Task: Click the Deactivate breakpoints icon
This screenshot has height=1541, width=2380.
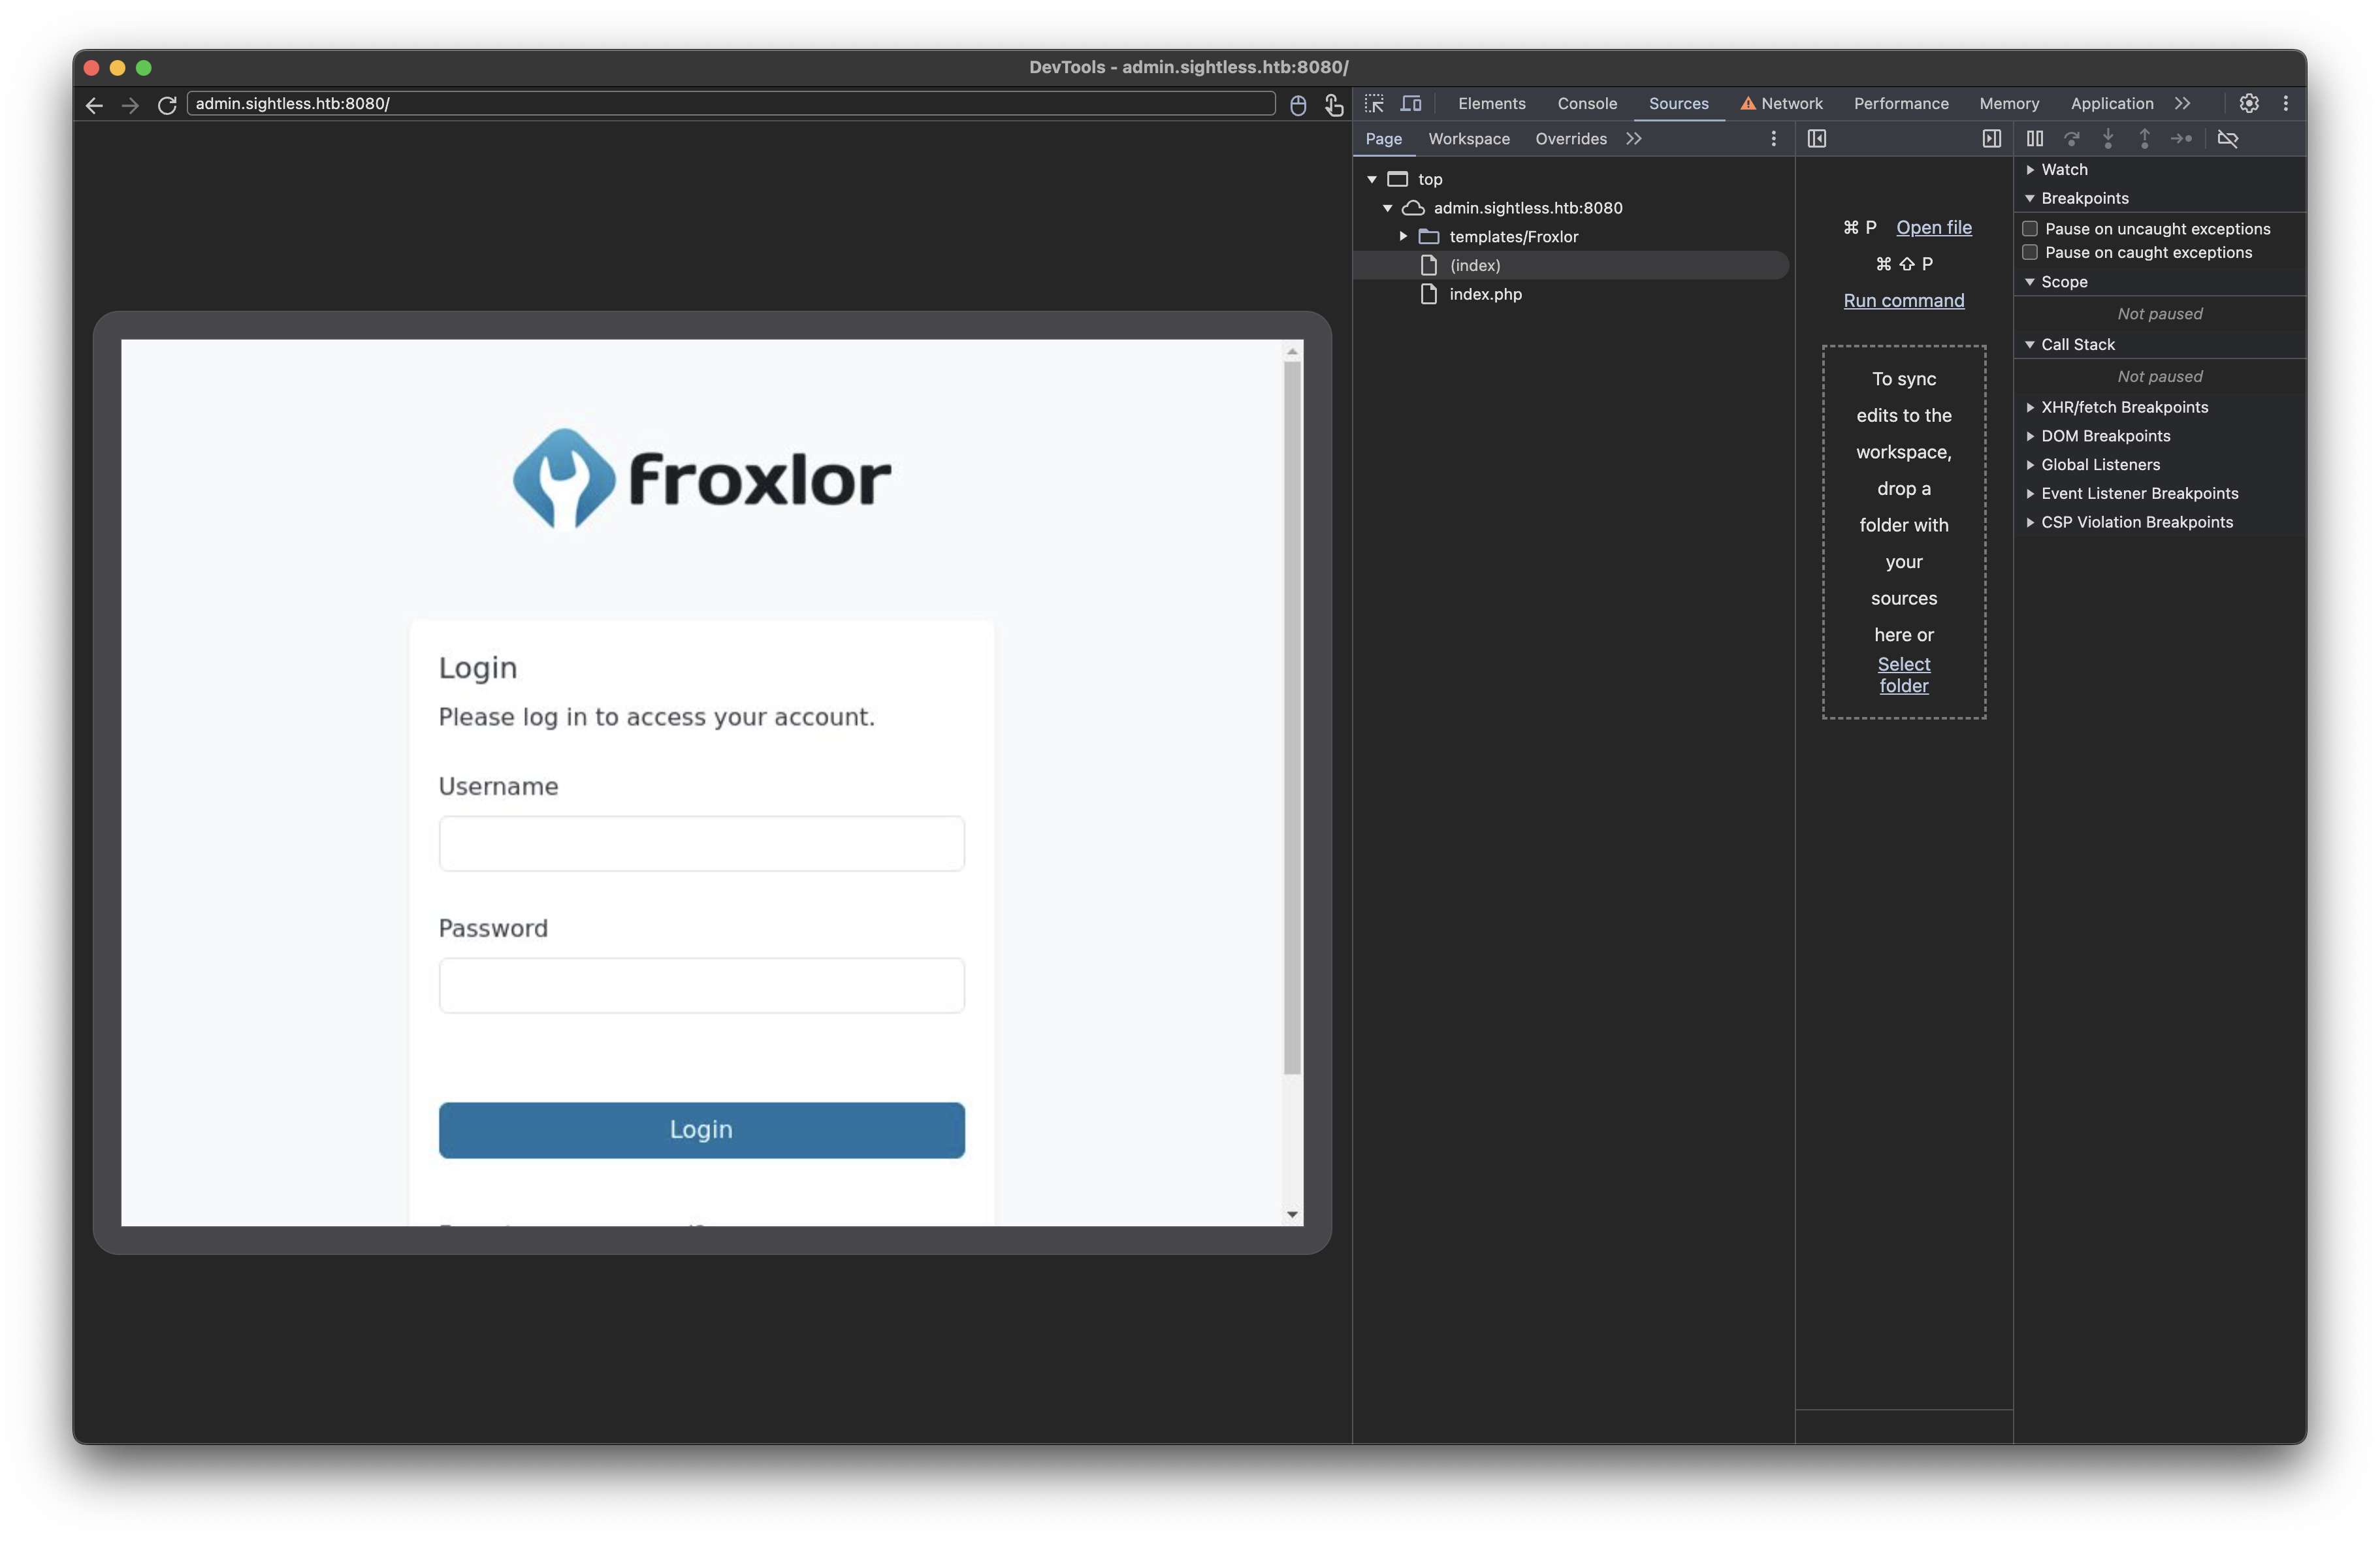Action: [2229, 139]
